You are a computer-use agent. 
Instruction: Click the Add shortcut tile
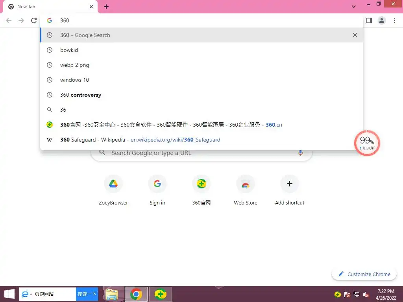(x=290, y=190)
